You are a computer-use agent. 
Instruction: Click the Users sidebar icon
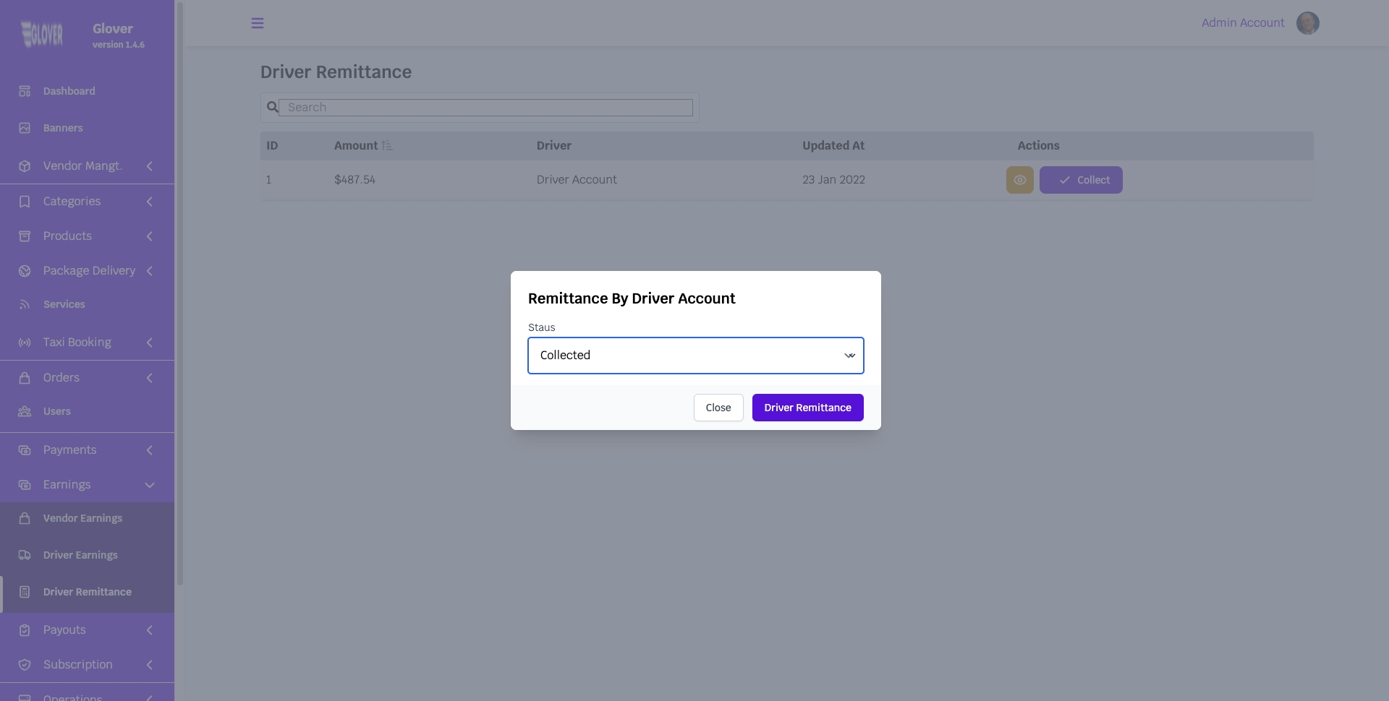click(x=25, y=411)
